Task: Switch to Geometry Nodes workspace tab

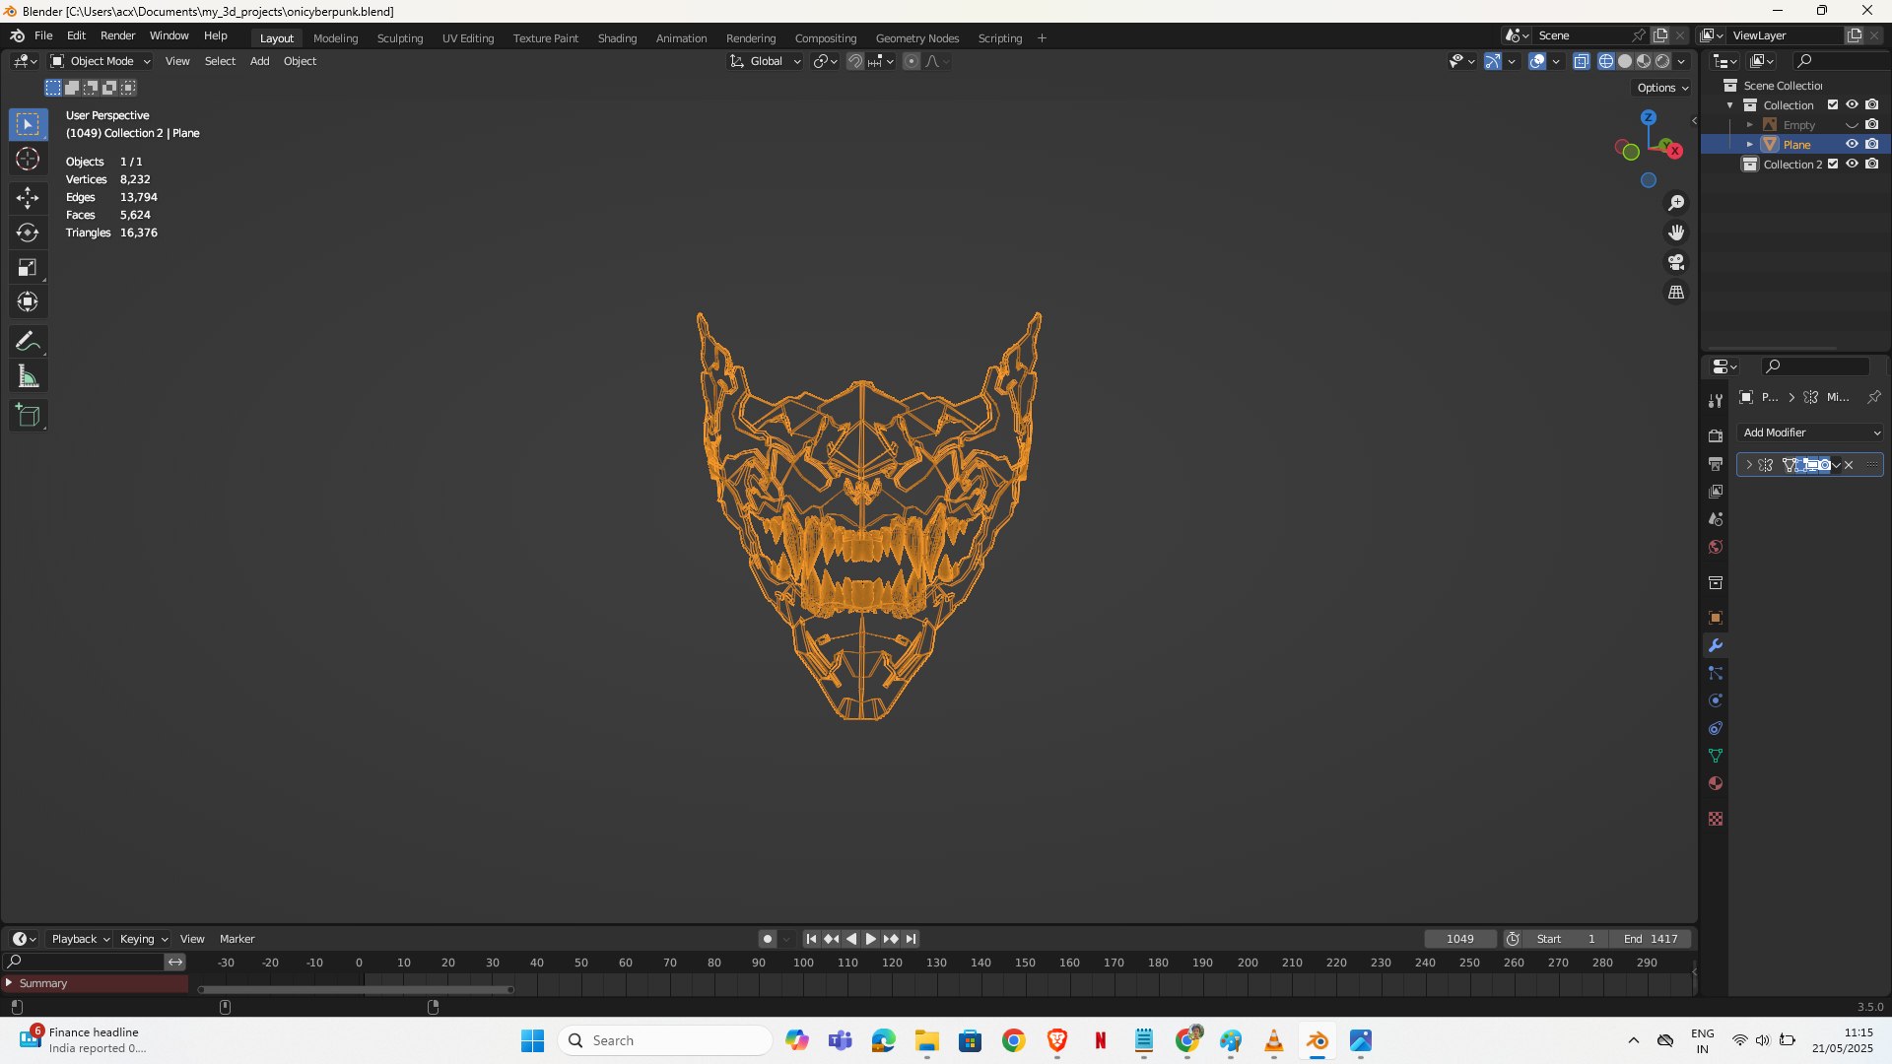Action: click(x=916, y=38)
